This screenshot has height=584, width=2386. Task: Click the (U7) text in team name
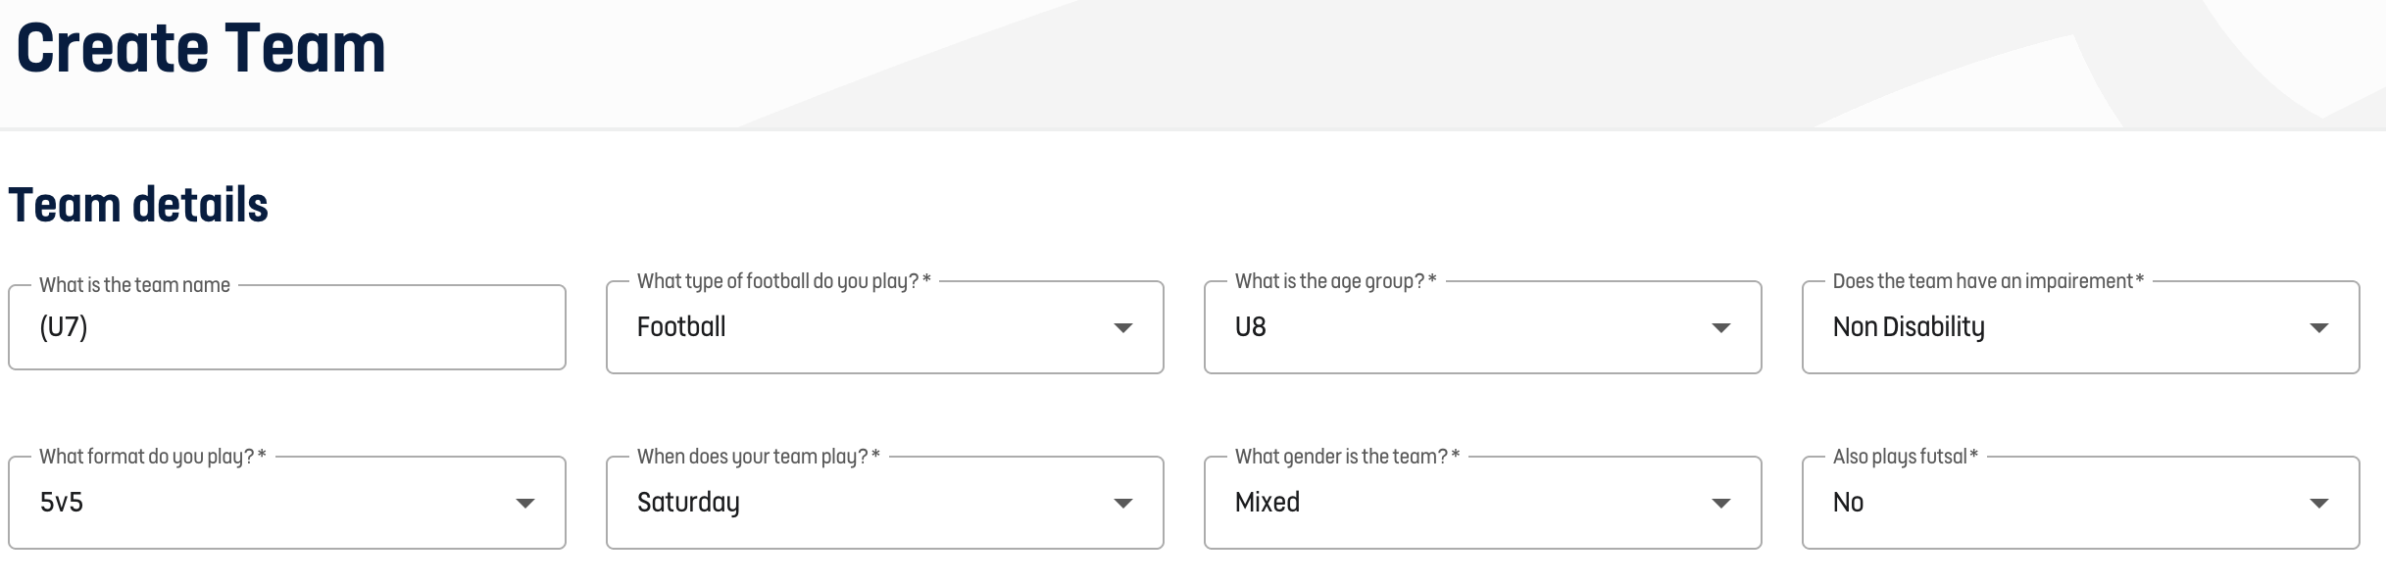[x=64, y=327]
